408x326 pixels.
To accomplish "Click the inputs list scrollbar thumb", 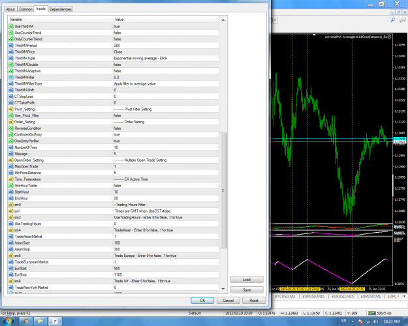I will [x=223, y=190].
